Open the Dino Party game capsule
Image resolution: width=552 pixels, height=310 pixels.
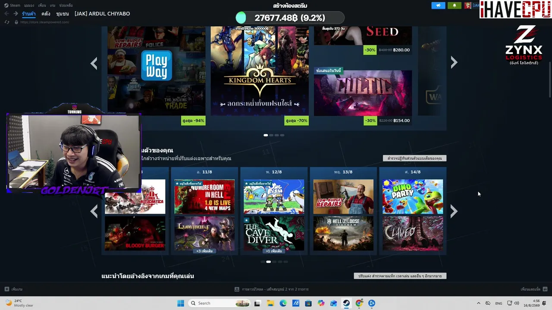click(x=413, y=197)
